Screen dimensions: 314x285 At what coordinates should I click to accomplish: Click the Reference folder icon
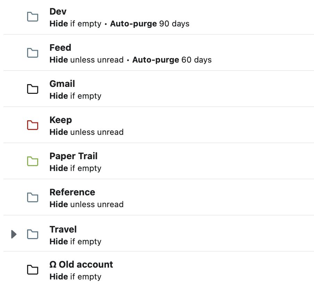pos(33,197)
